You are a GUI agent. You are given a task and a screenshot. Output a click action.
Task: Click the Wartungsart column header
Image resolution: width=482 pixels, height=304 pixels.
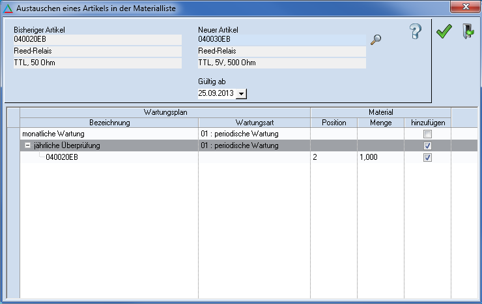(x=254, y=123)
